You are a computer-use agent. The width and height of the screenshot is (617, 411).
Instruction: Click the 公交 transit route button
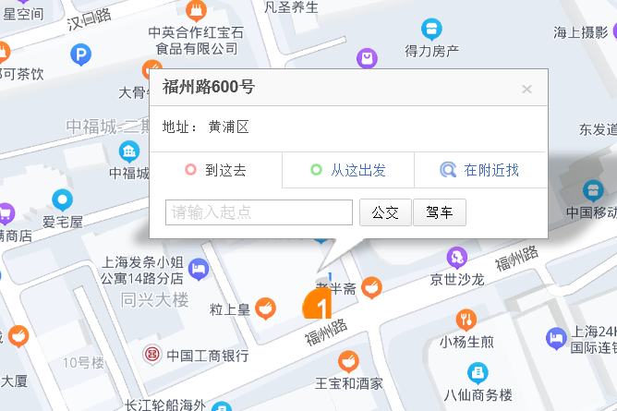point(385,212)
